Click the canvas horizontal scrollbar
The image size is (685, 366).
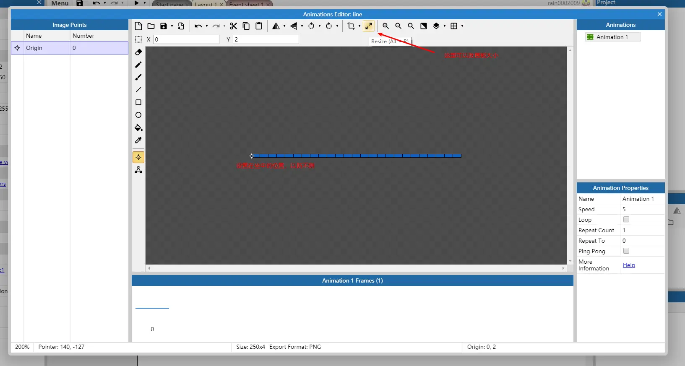pos(356,268)
